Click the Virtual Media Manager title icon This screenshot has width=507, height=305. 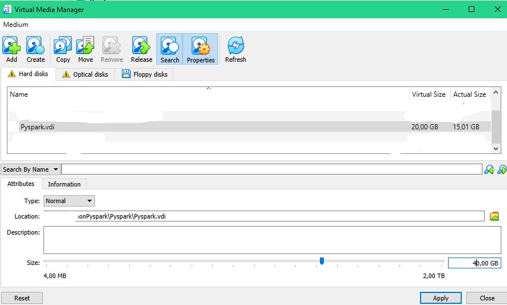(7, 9)
